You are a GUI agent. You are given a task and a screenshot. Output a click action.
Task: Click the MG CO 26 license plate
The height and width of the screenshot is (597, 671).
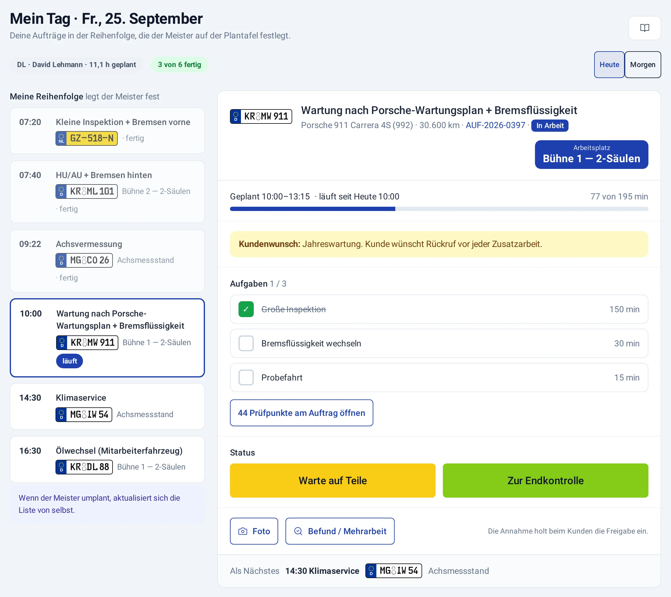(x=84, y=260)
